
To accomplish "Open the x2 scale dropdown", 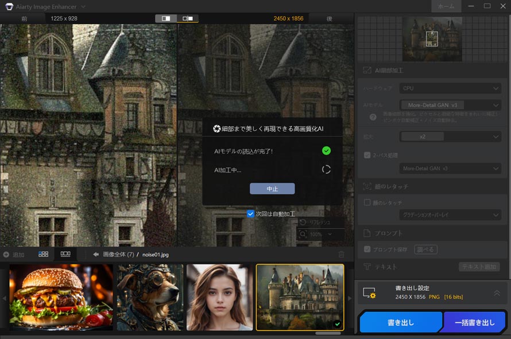I will [451, 137].
